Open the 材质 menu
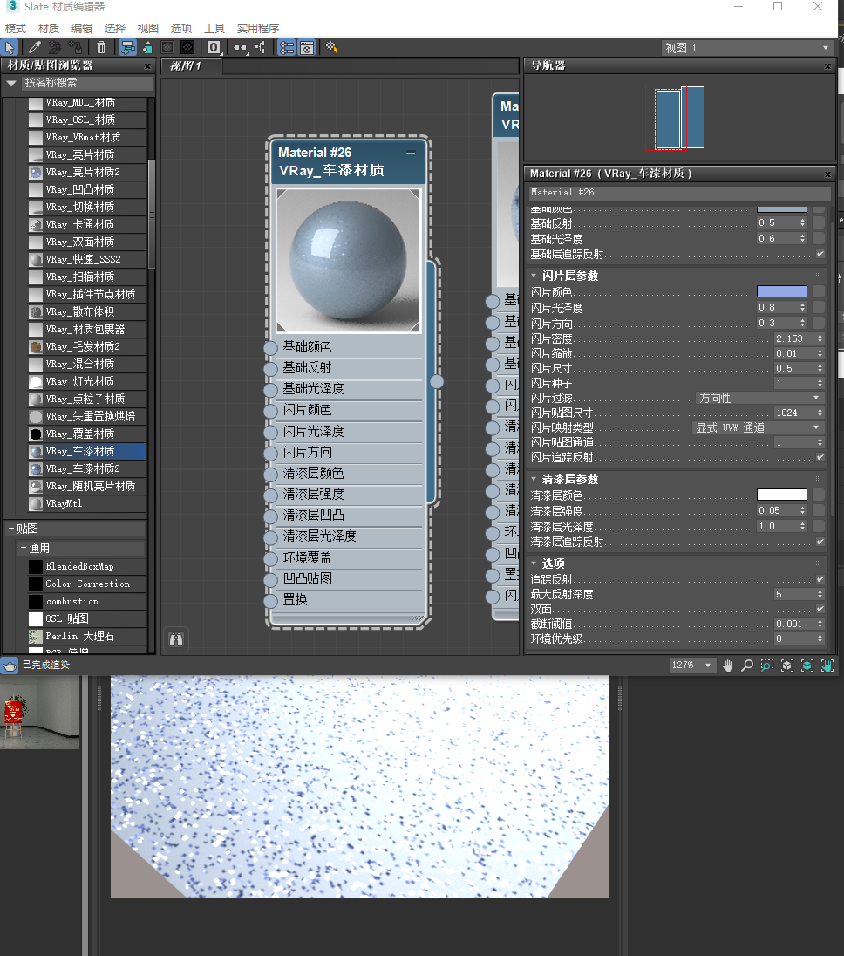The image size is (844, 956). [49, 28]
